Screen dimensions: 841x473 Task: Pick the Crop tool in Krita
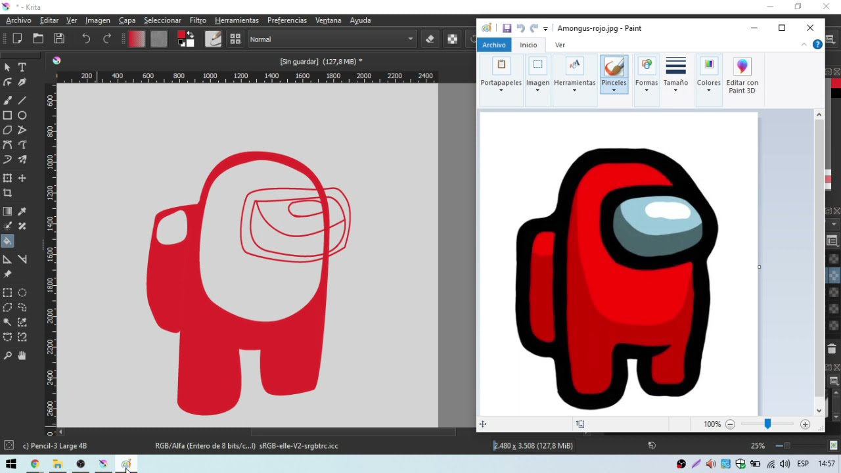(x=7, y=193)
